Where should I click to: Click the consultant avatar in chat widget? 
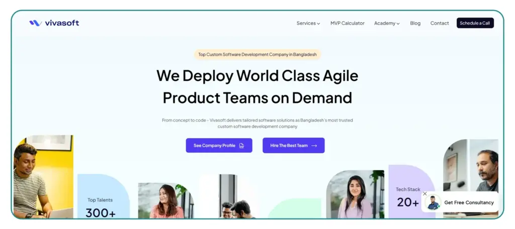coord(433,203)
